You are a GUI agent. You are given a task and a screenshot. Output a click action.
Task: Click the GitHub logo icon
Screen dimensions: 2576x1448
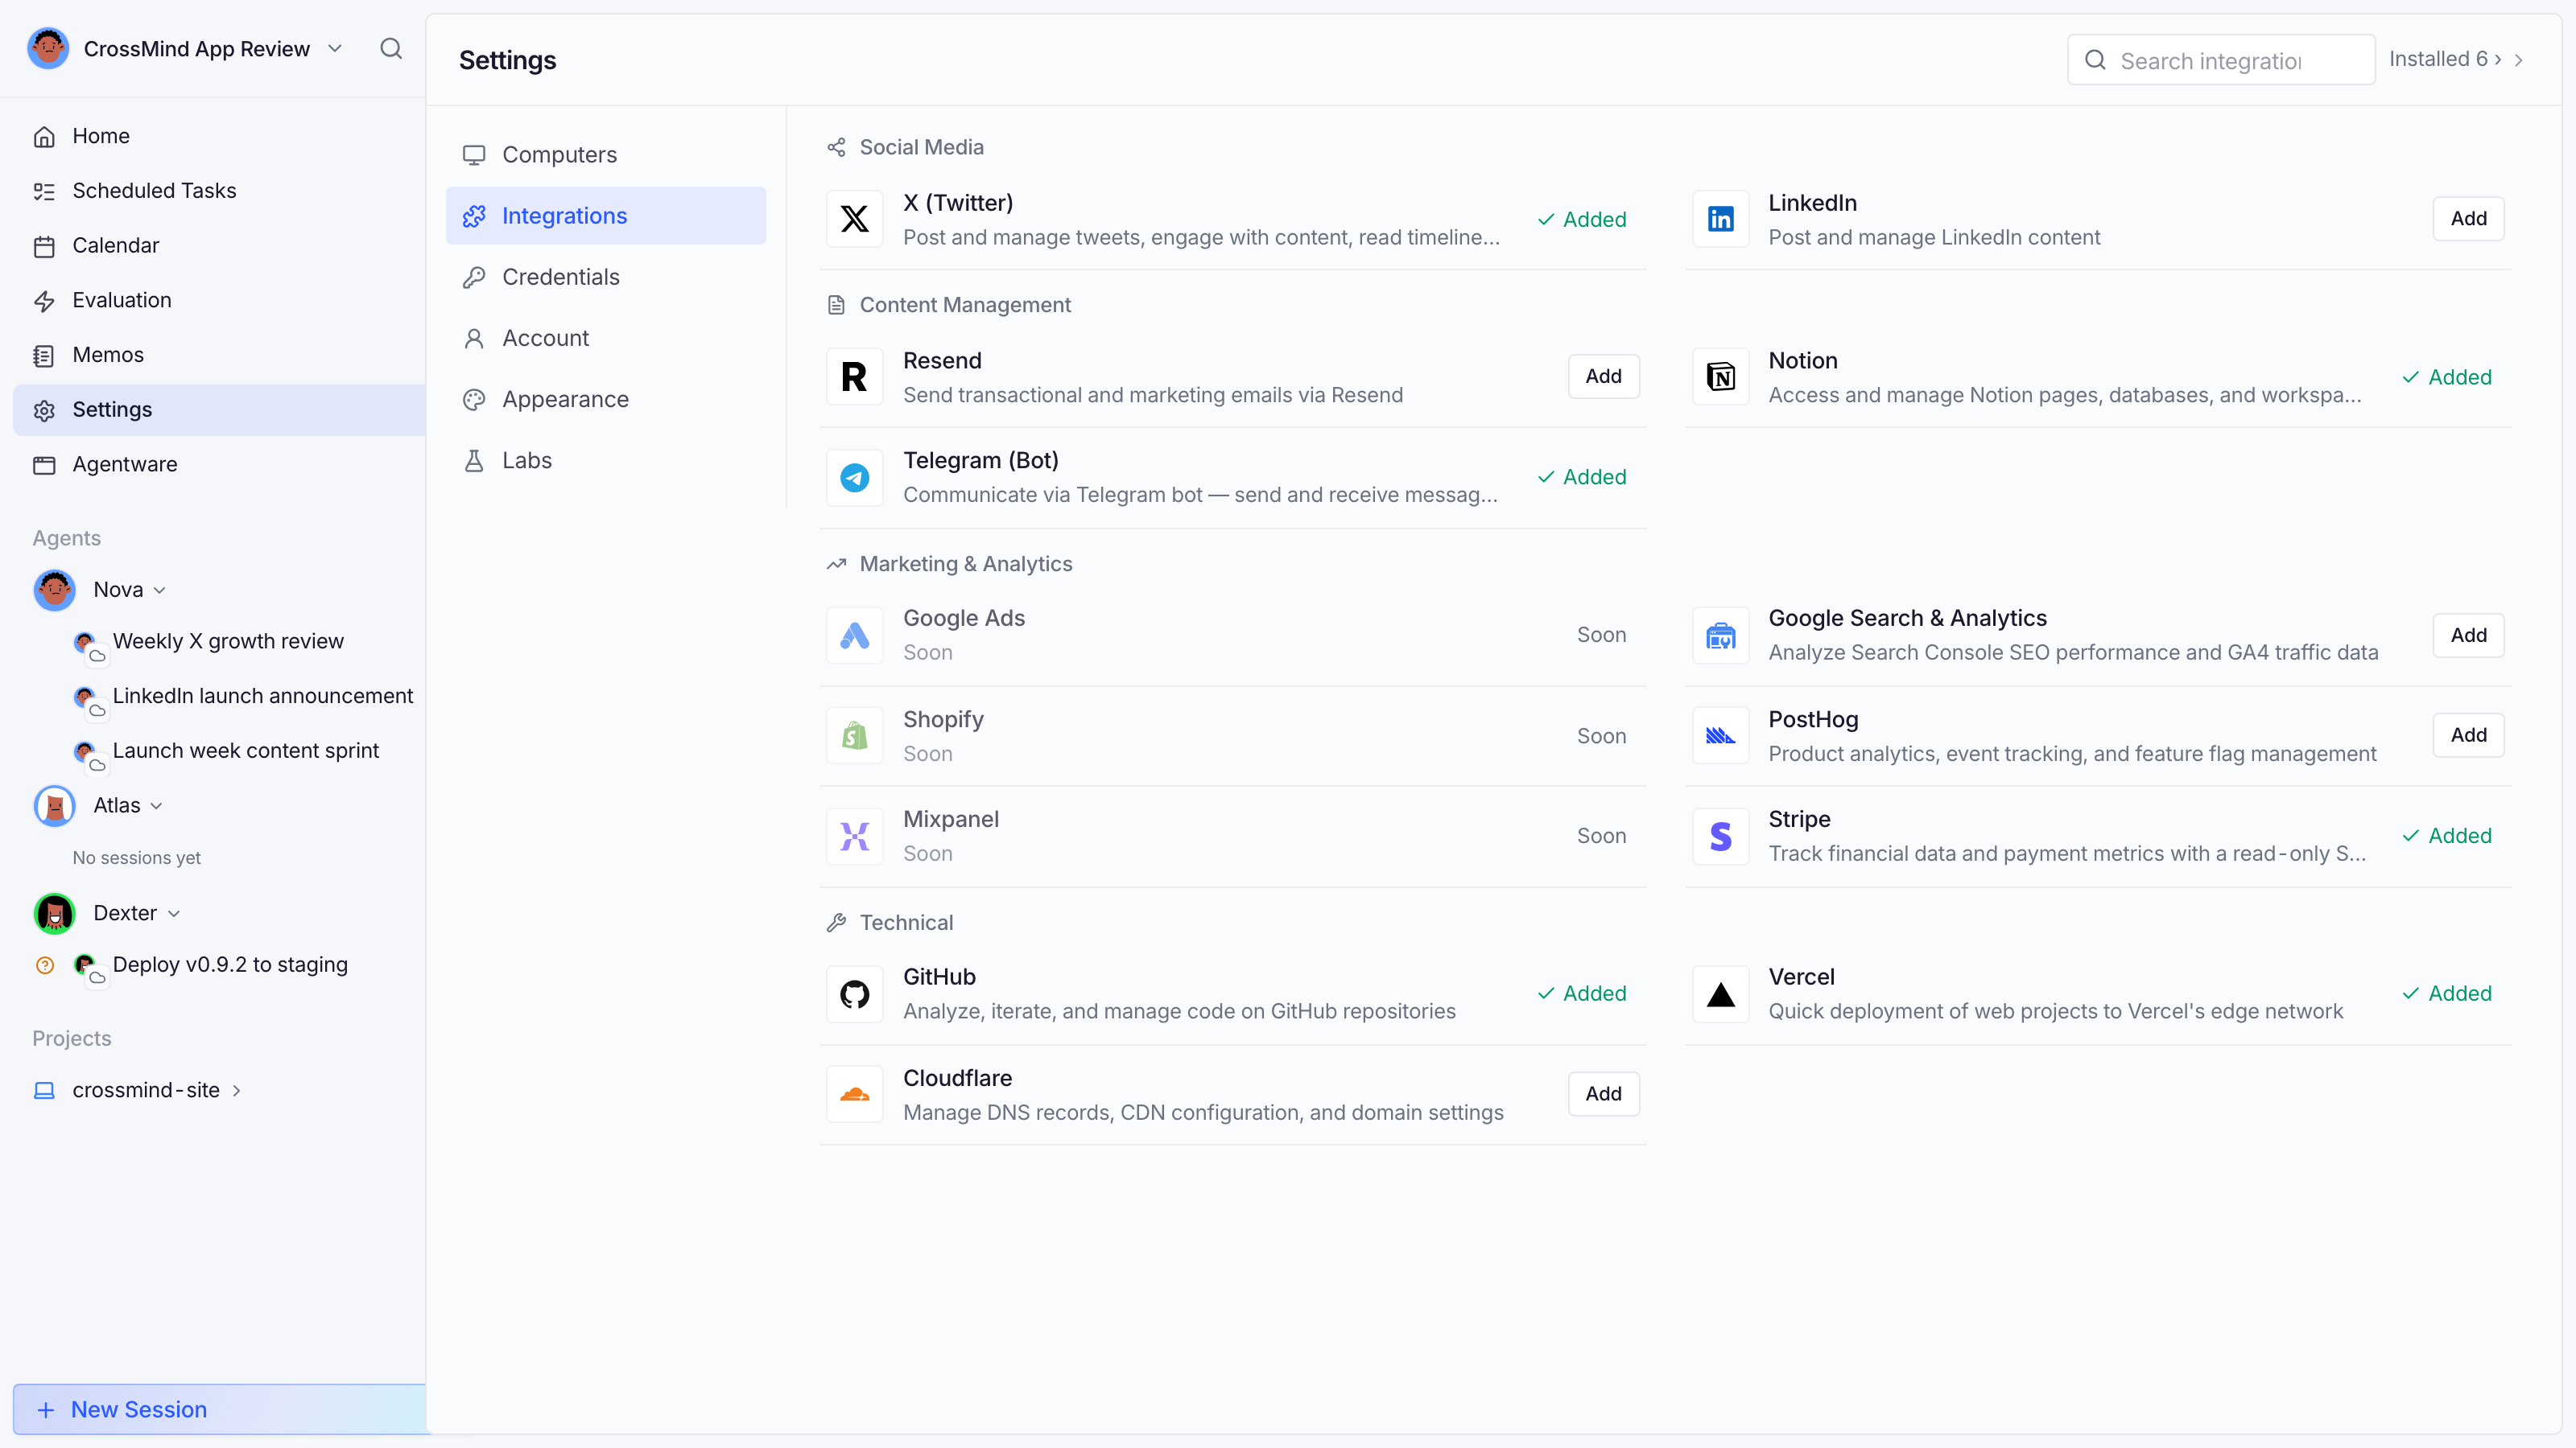854,994
